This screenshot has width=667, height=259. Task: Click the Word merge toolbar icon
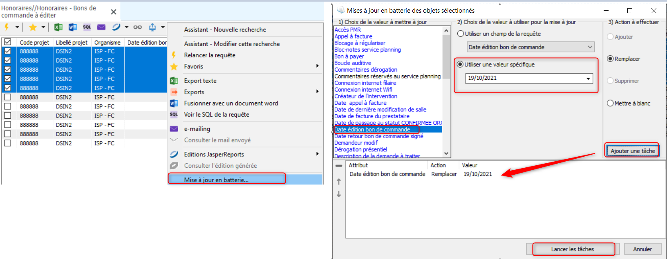pyautogui.click(x=73, y=27)
